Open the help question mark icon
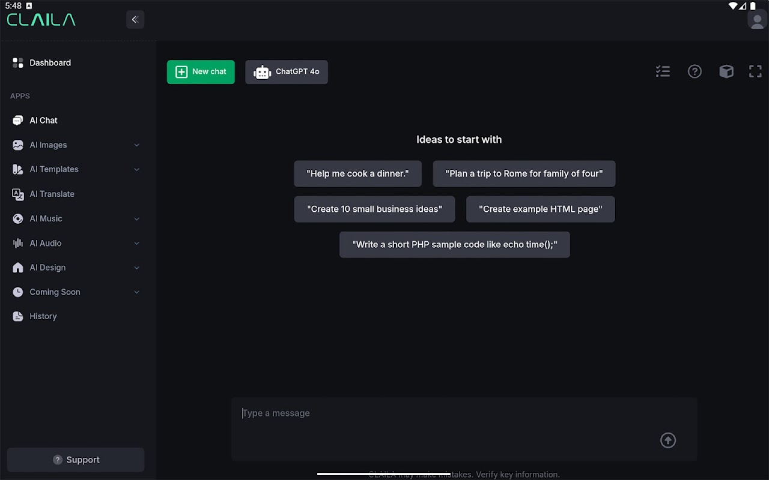 [x=695, y=71]
